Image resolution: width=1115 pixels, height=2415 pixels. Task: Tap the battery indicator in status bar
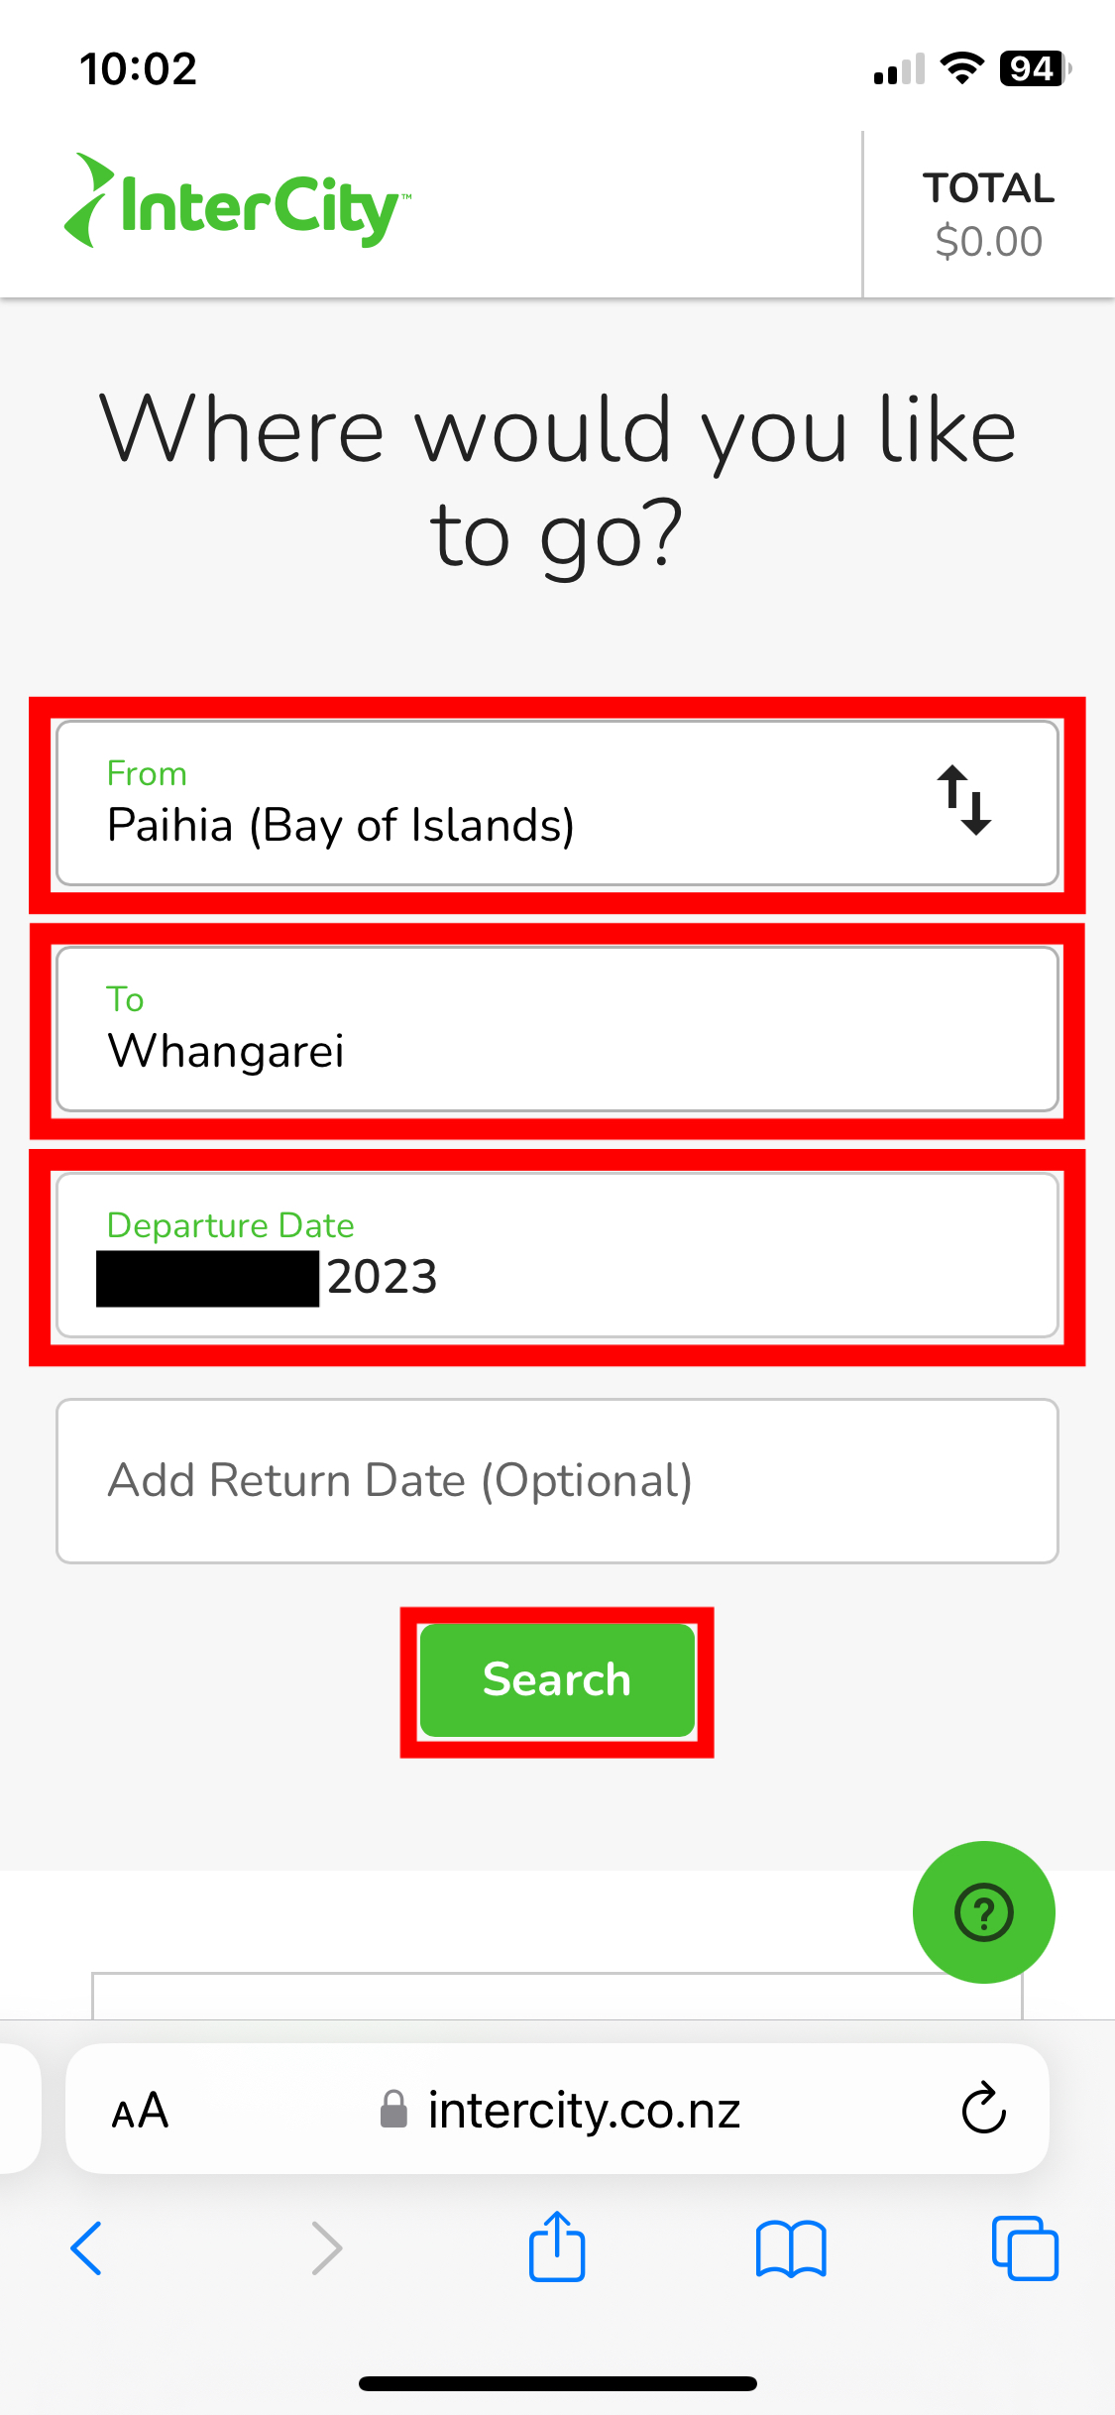tap(1034, 69)
